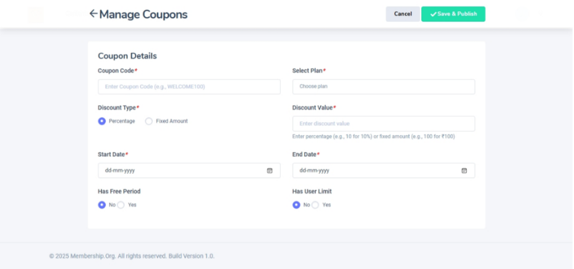Set Has User Limit to Yes

pyautogui.click(x=315, y=205)
